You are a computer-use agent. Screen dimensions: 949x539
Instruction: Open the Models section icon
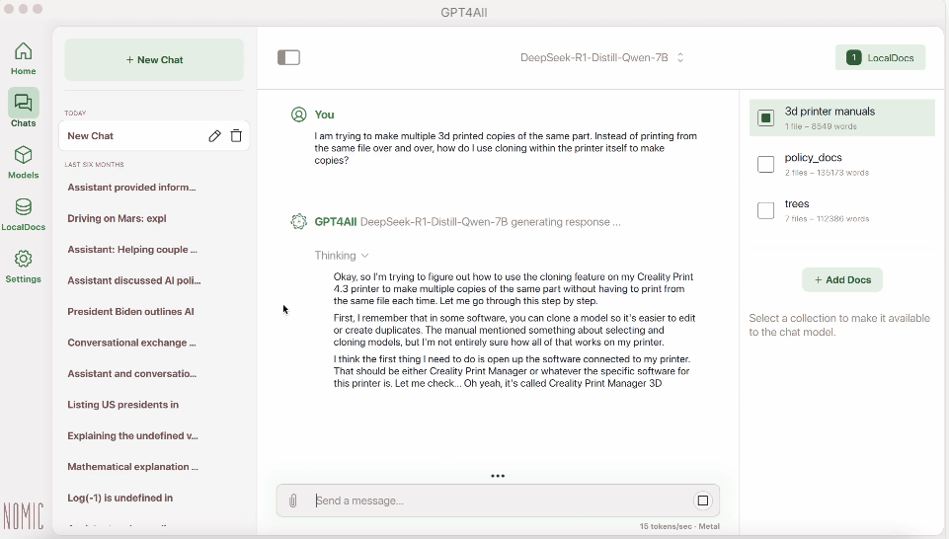(x=23, y=162)
